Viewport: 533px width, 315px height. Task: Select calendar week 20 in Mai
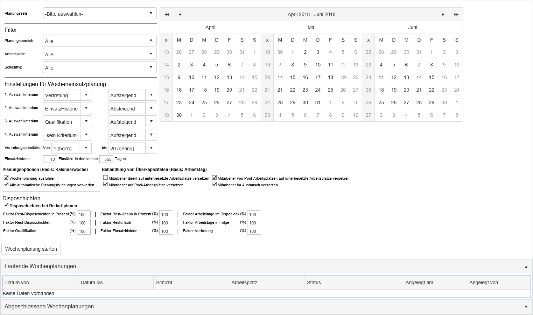click(x=267, y=77)
